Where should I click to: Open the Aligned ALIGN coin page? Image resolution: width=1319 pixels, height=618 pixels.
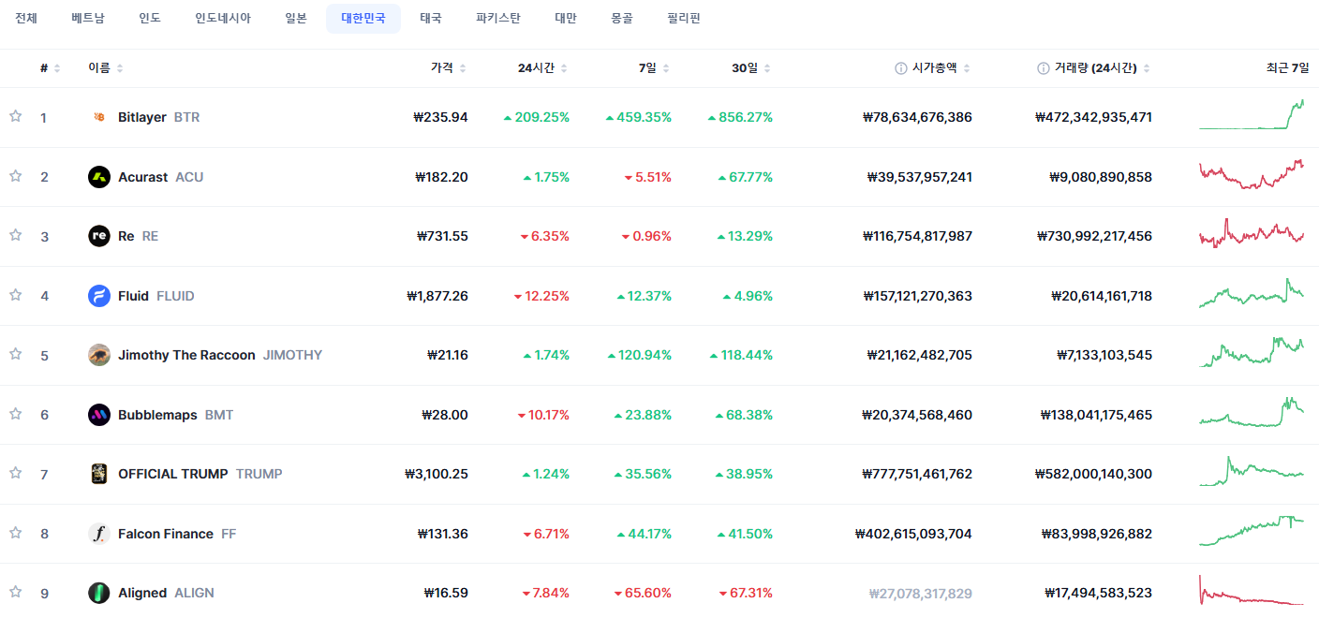[166, 593]
